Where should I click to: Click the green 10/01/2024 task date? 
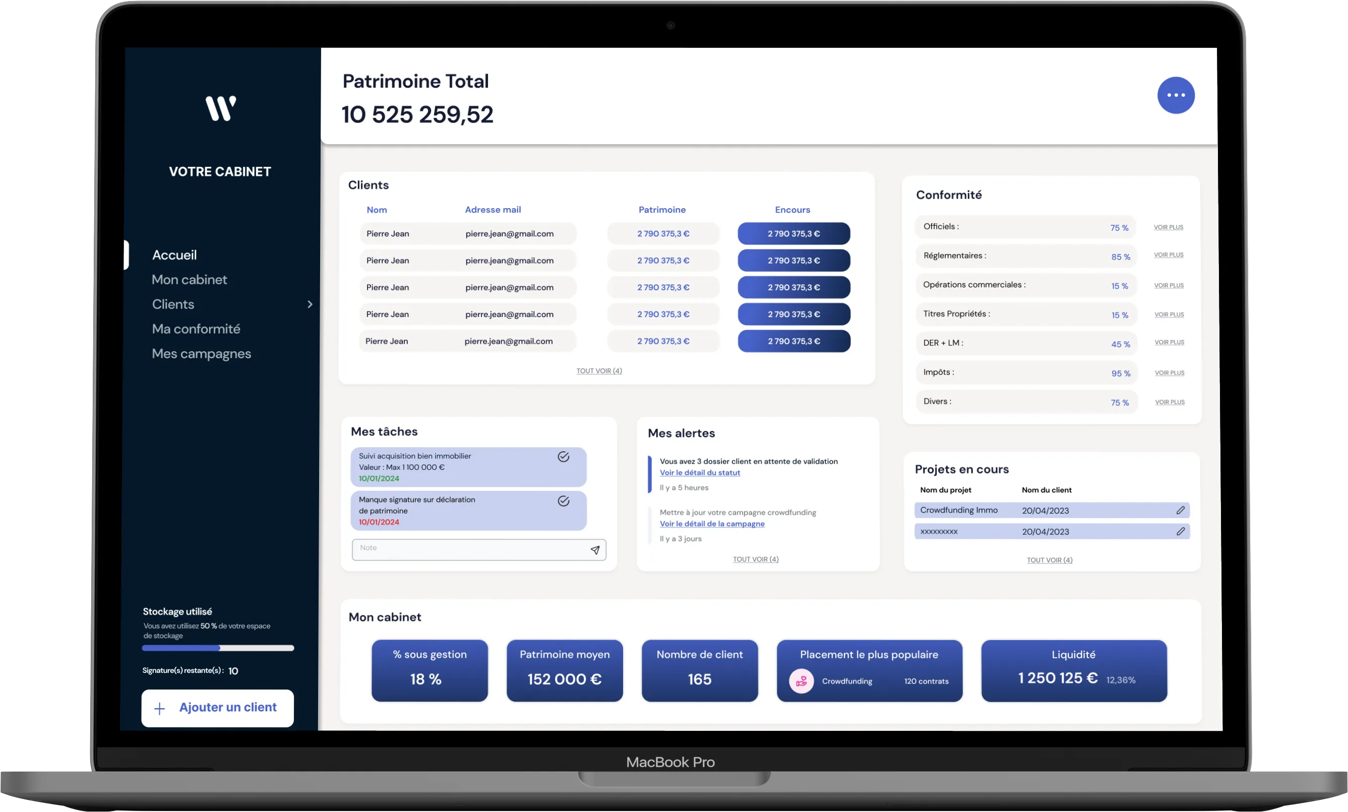[x=379, y=478]
